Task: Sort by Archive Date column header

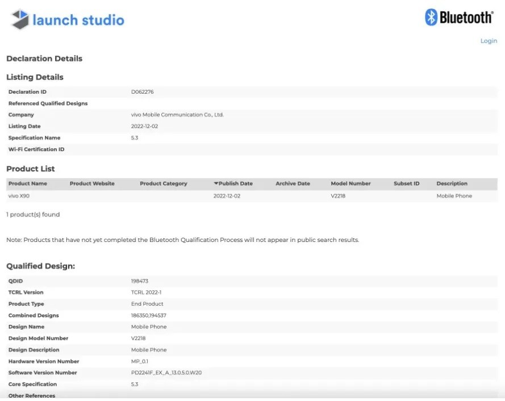Action: coord(293,183)
